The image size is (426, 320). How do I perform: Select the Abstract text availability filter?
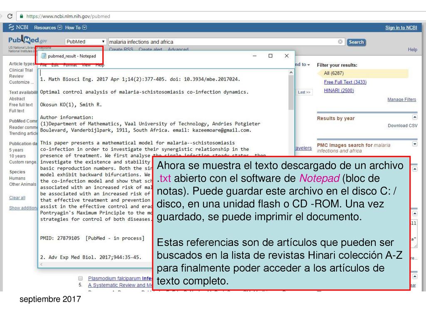(x=17, y=99)
